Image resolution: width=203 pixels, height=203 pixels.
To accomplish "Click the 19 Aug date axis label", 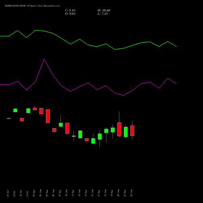I will [112, 193].
